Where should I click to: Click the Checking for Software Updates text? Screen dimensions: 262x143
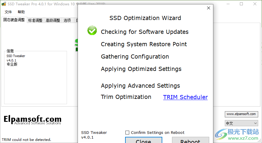tap(145, 32)
